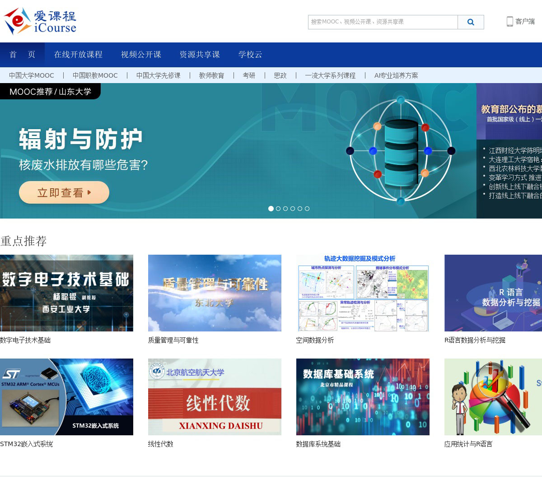
Task: Go to 中国大学MOOC
Action: (x=32, y=75)
